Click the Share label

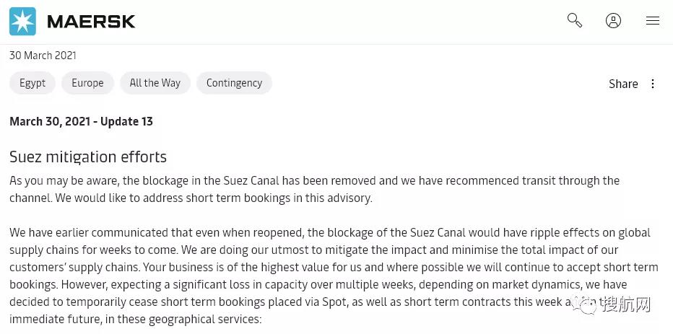point(623,84)
